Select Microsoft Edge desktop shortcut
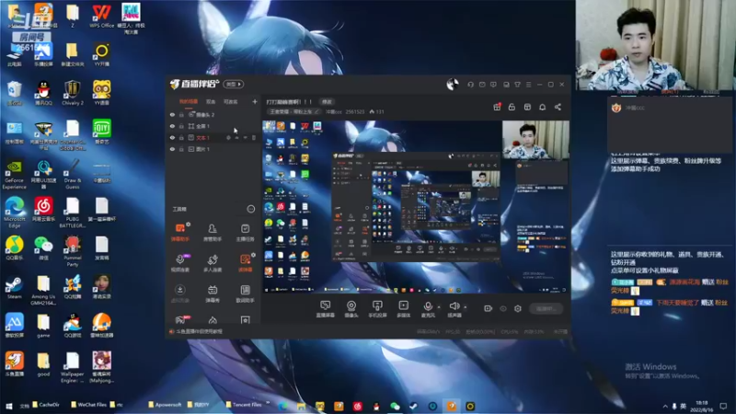Screen dimensions: 736x414 (x=14, y=213)
